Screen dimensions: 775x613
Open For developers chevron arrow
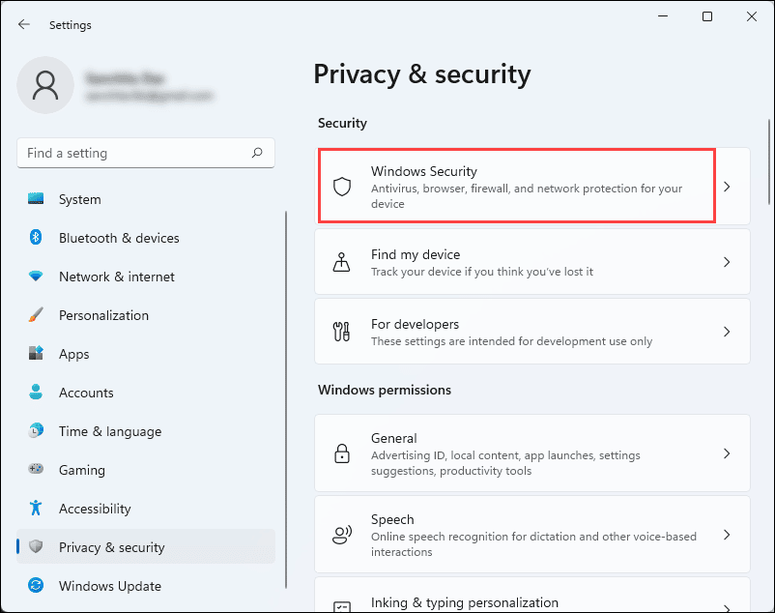[x=727, y=332]
